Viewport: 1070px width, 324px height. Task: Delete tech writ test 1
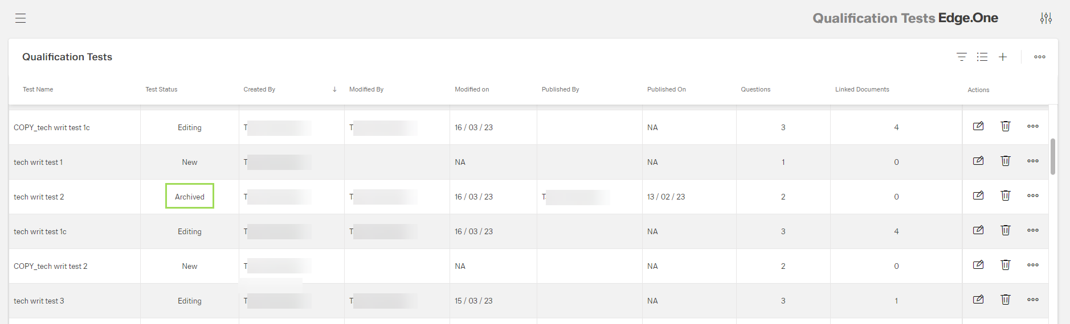(1006, 161)
